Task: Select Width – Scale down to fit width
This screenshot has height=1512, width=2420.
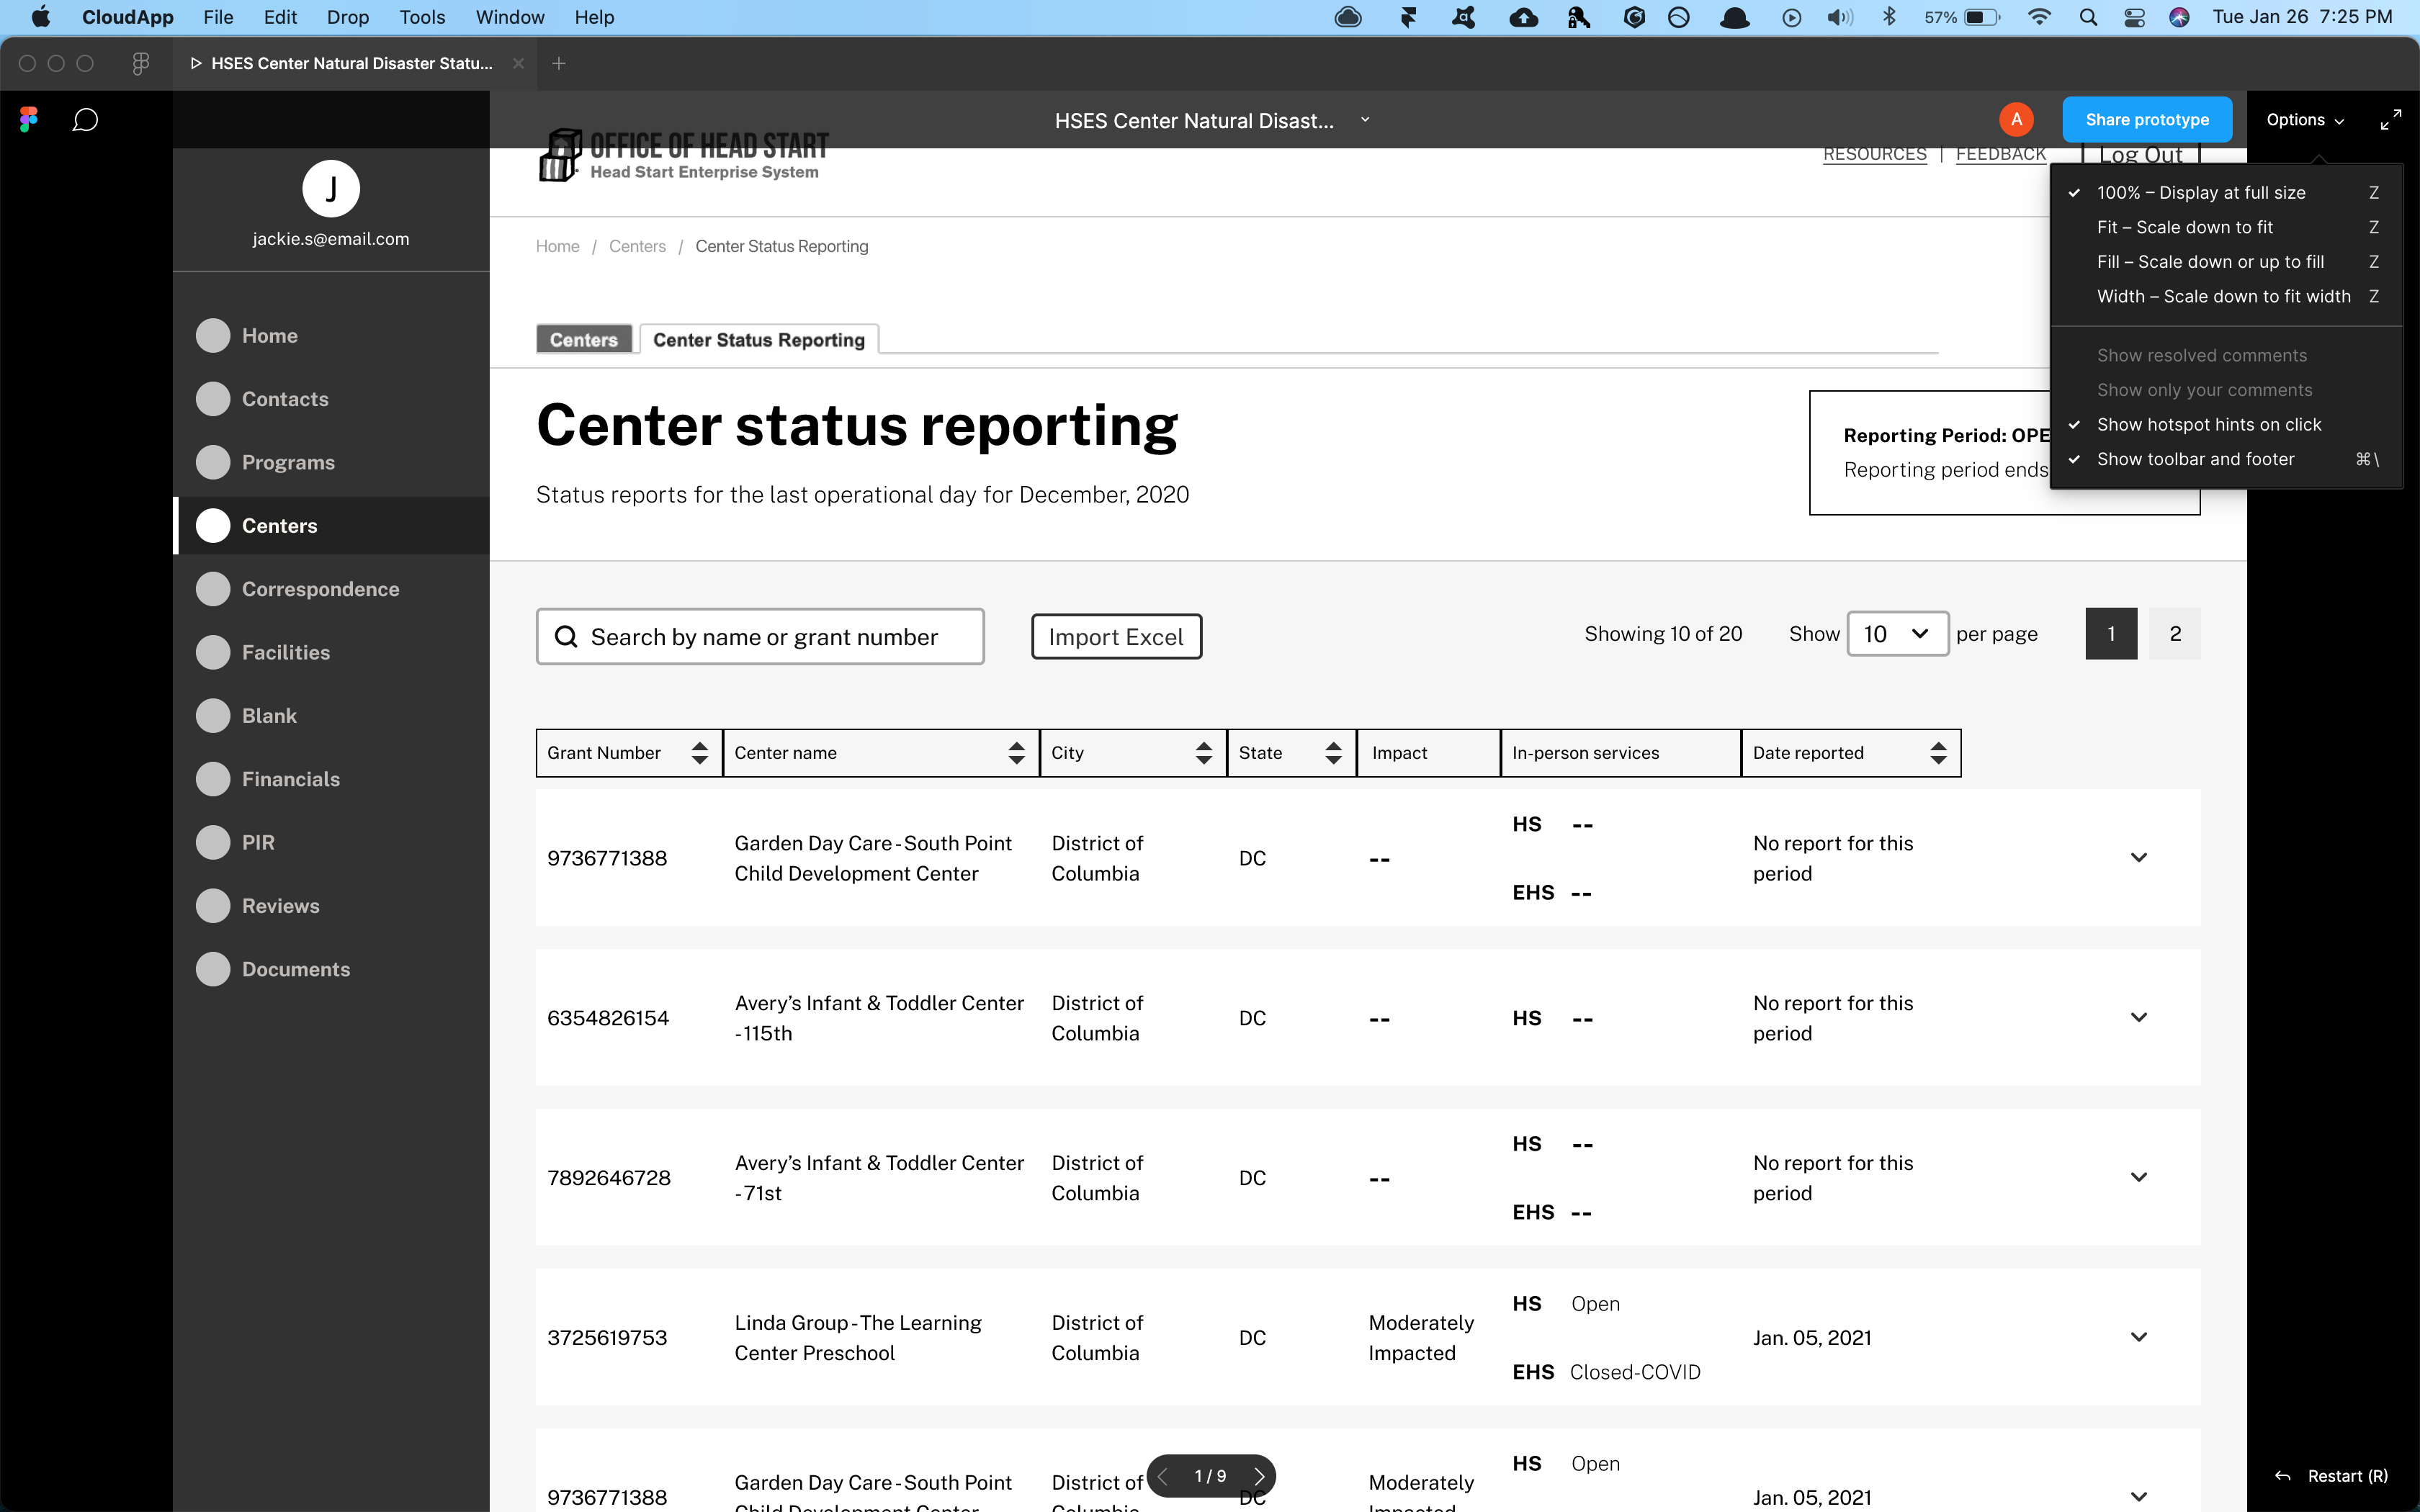Action: [2226, 296]
